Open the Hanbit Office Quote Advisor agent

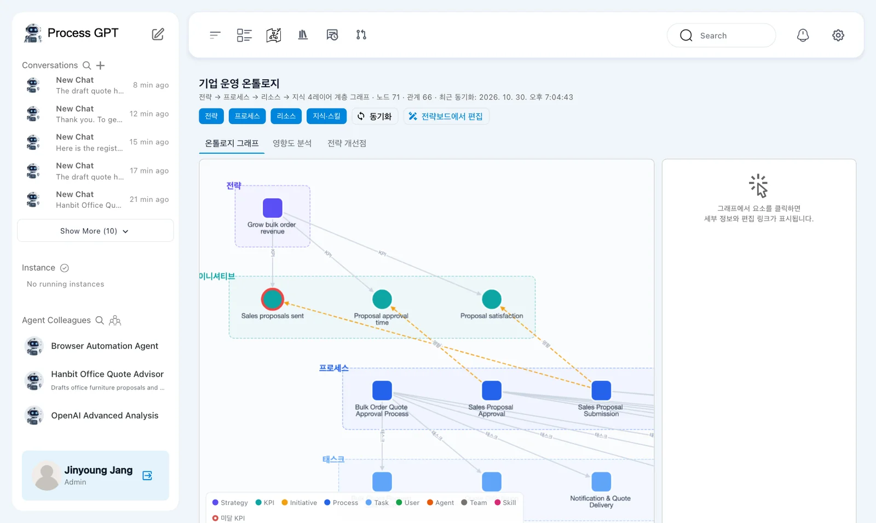point(95,380)
